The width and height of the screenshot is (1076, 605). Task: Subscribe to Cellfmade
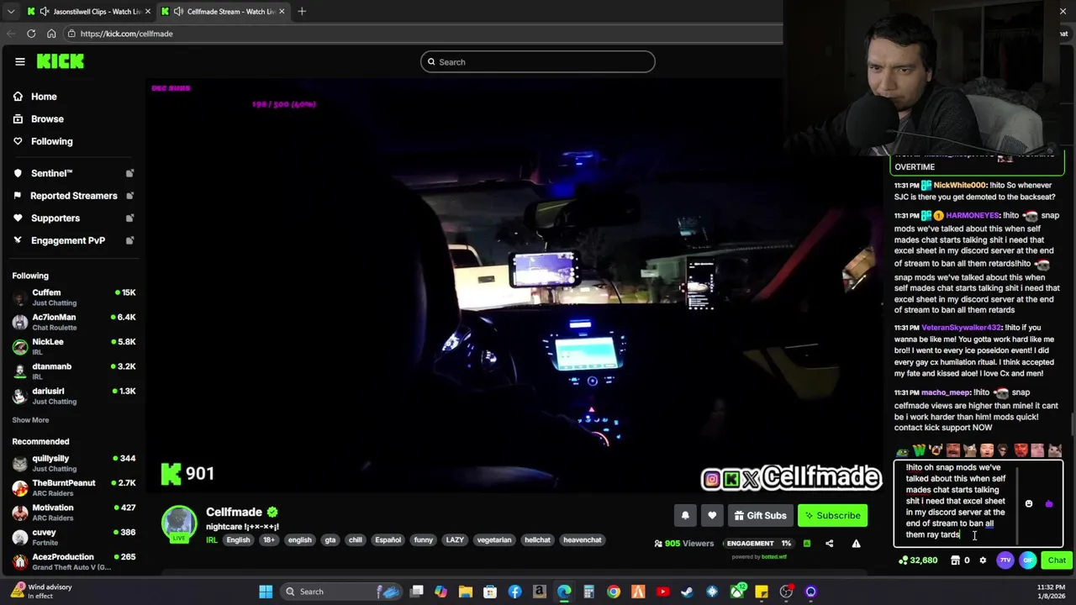coord(833,516)
